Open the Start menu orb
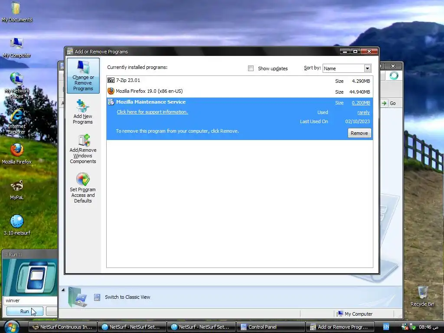The width and height of the screenshot is (444, 333). click(11, 326)
